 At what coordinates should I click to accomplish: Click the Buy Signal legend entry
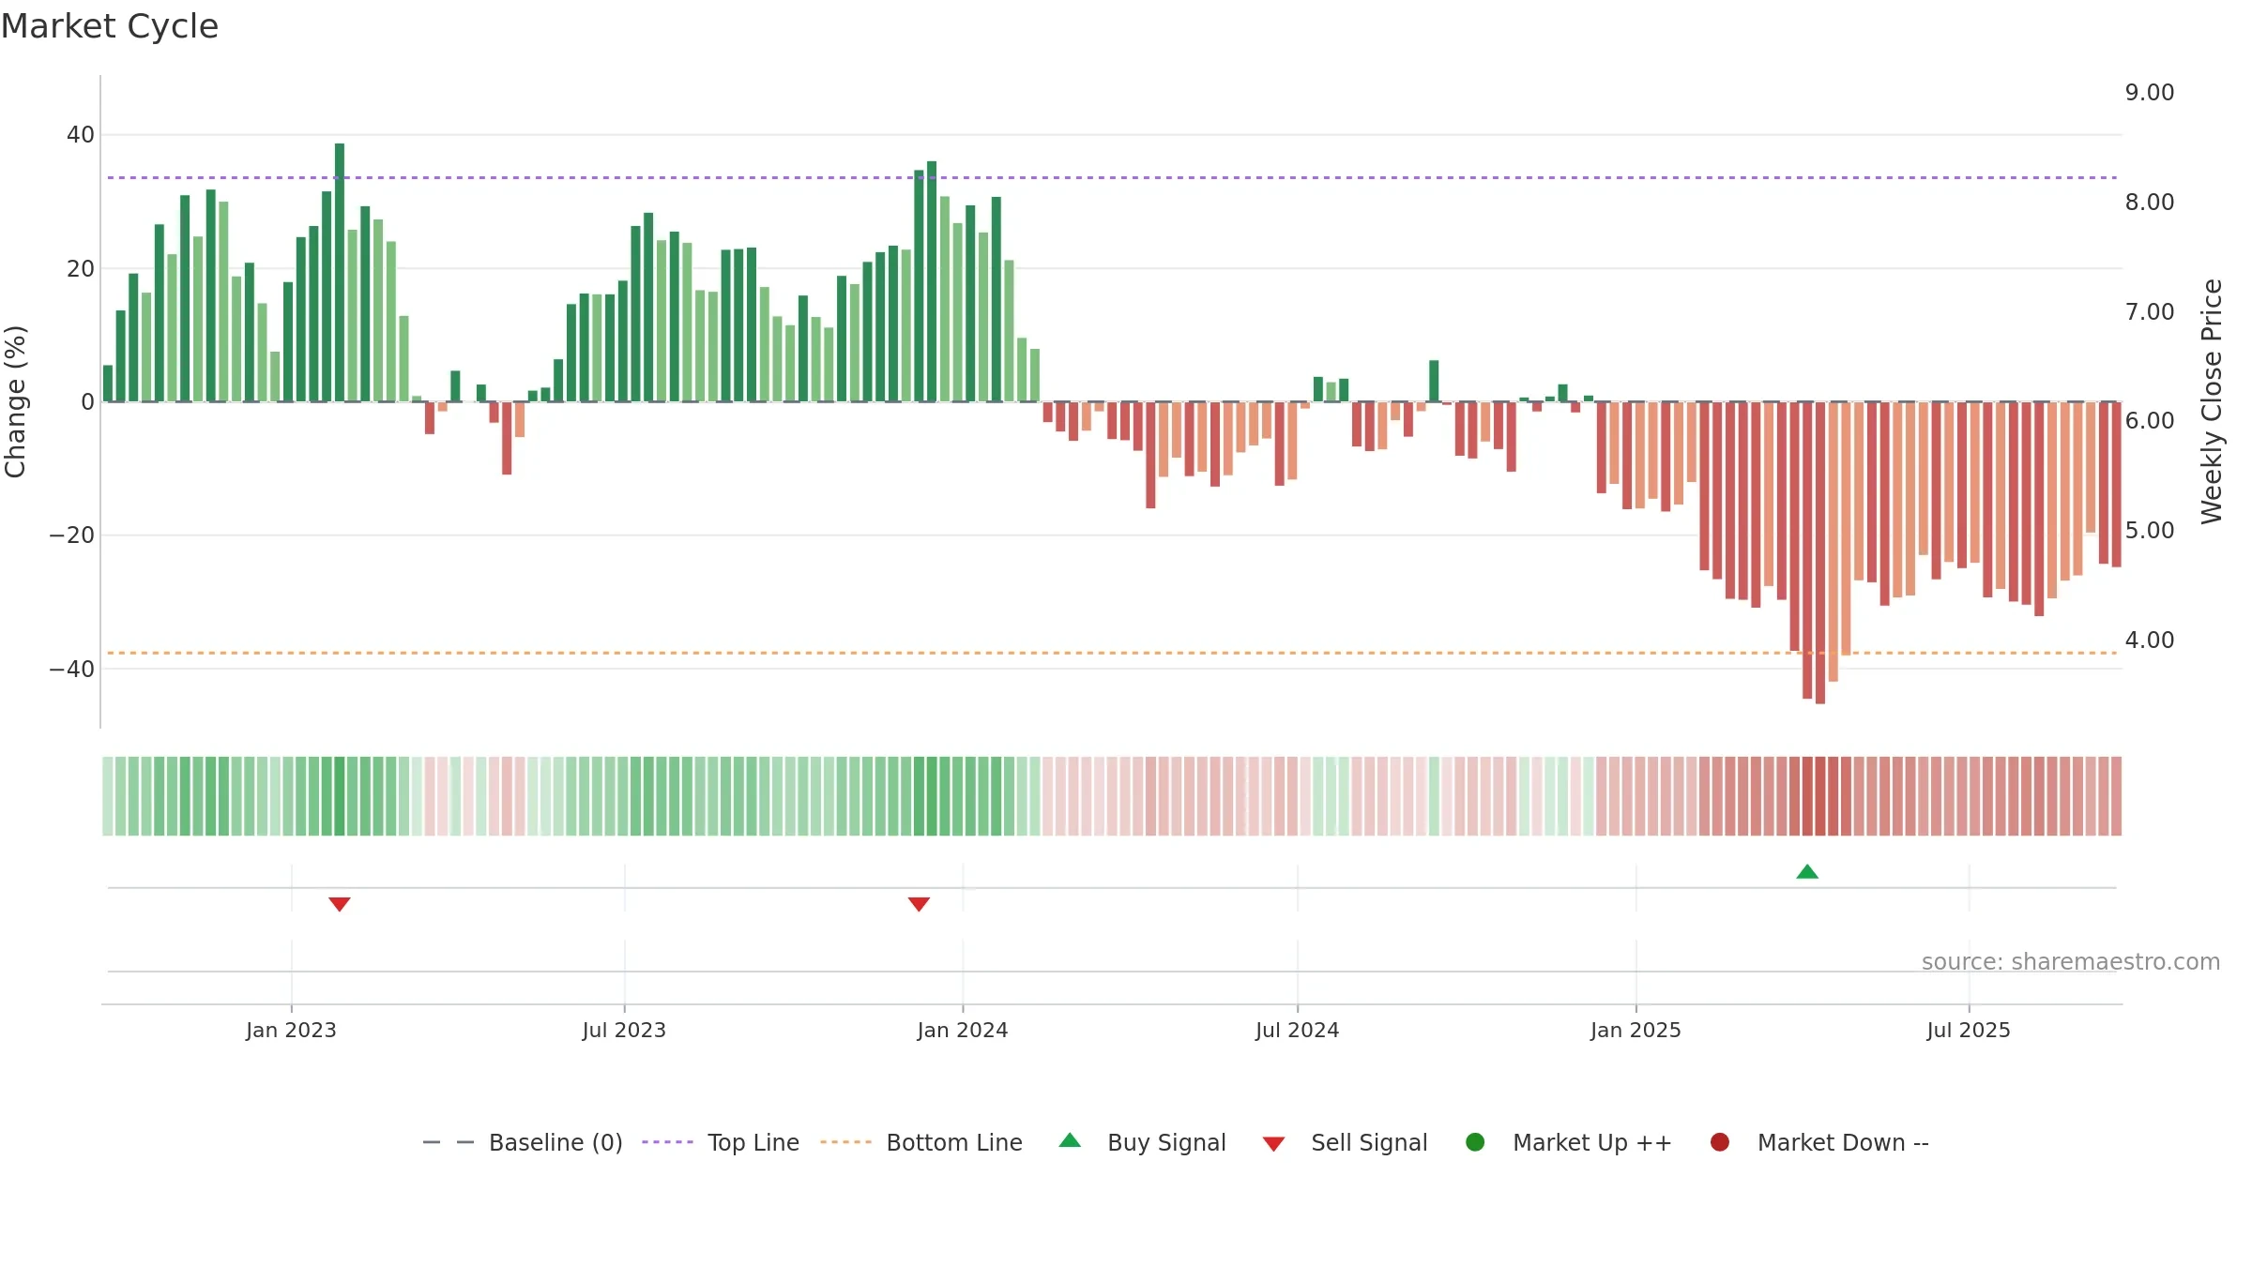pos(1143,1142)
